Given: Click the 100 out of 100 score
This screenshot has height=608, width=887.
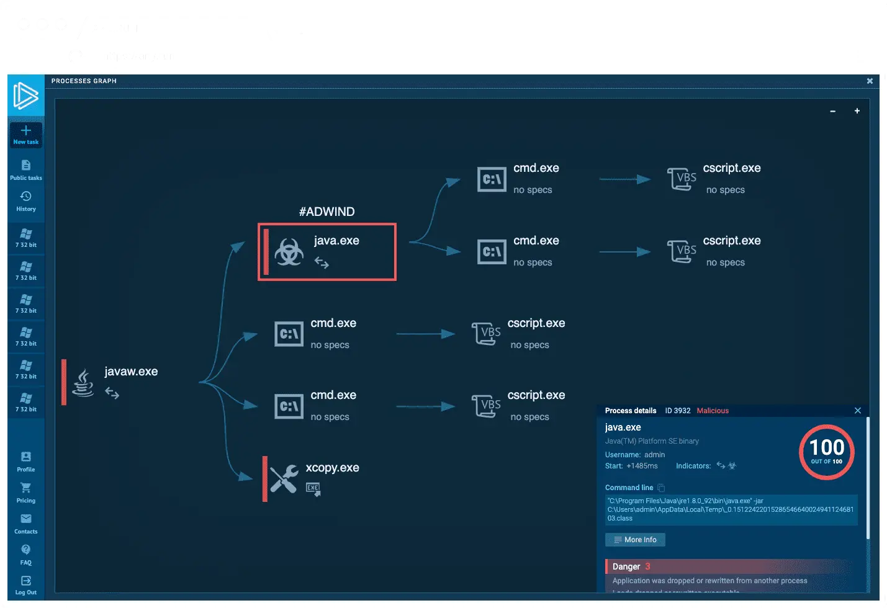Looking at the screenshot, I should click(826, 452).
